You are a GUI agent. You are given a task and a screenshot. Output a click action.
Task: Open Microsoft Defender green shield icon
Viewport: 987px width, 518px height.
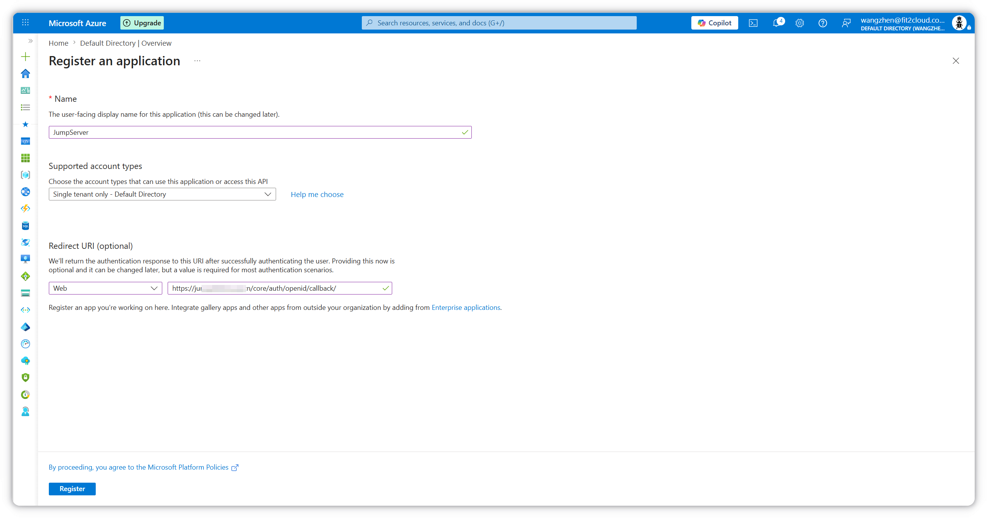tap(25, 377)
